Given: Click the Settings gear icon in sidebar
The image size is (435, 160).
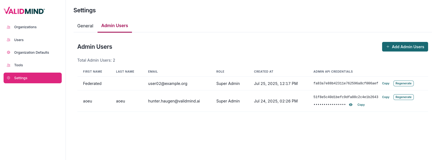Looking at the screenshot, I should point(9,78).
